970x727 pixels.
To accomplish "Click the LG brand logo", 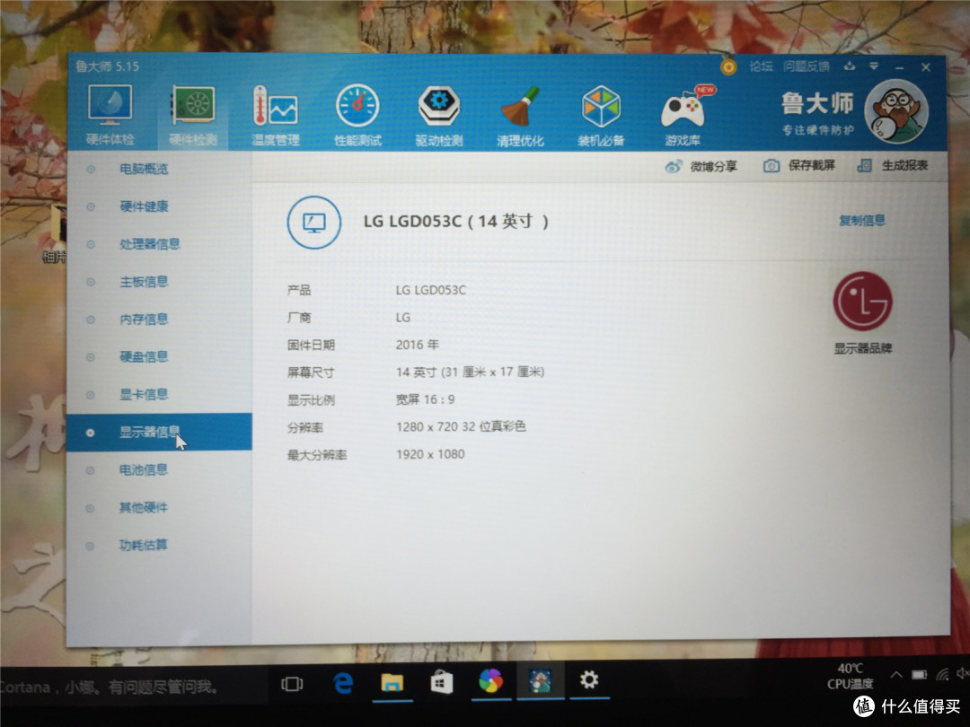I will click(x=862, y=301).
